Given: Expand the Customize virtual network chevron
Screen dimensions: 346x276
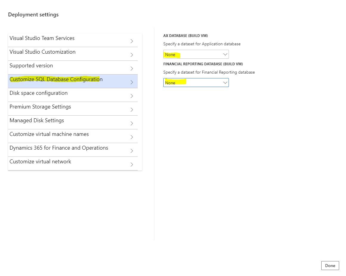Looking at the screenshot, I should (x=132, y=165).
